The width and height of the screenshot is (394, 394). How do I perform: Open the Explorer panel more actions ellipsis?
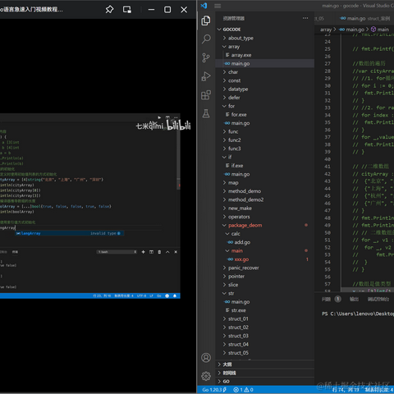(305, 18)
